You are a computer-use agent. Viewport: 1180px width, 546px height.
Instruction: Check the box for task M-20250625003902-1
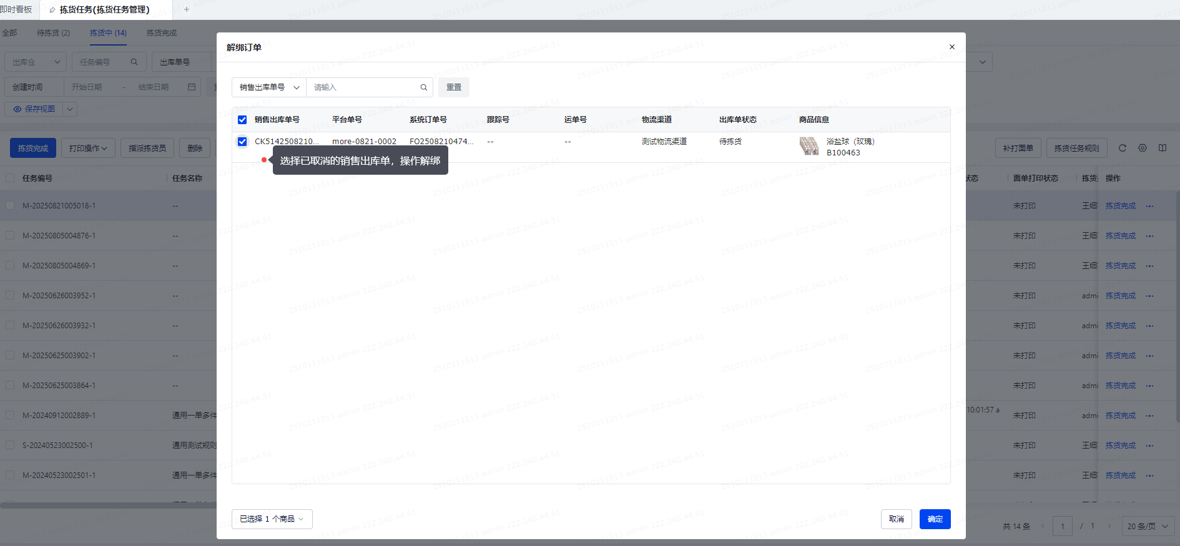[x=10, y=355]
